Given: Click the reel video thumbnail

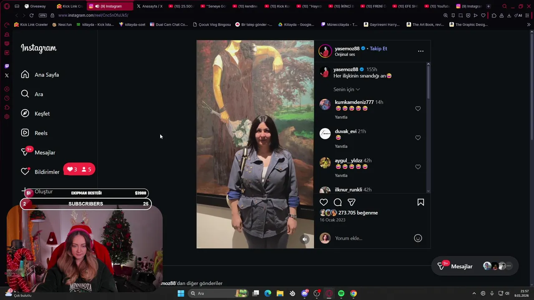Looking at the screenshot, I should (x=255, y=144).
